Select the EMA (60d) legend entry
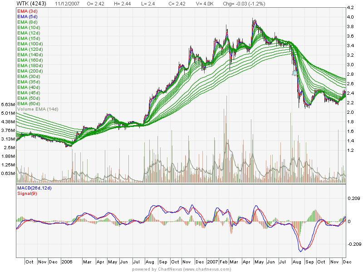This screenshot has width=363, height=272. (29, 104)
